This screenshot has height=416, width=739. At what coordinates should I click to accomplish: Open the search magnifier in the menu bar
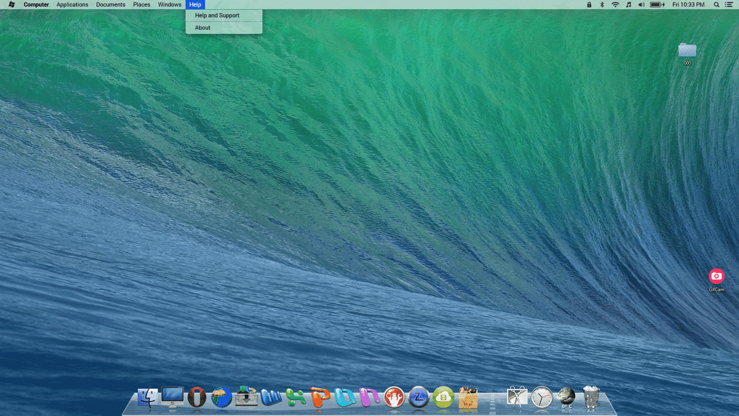tap(716, 4)
